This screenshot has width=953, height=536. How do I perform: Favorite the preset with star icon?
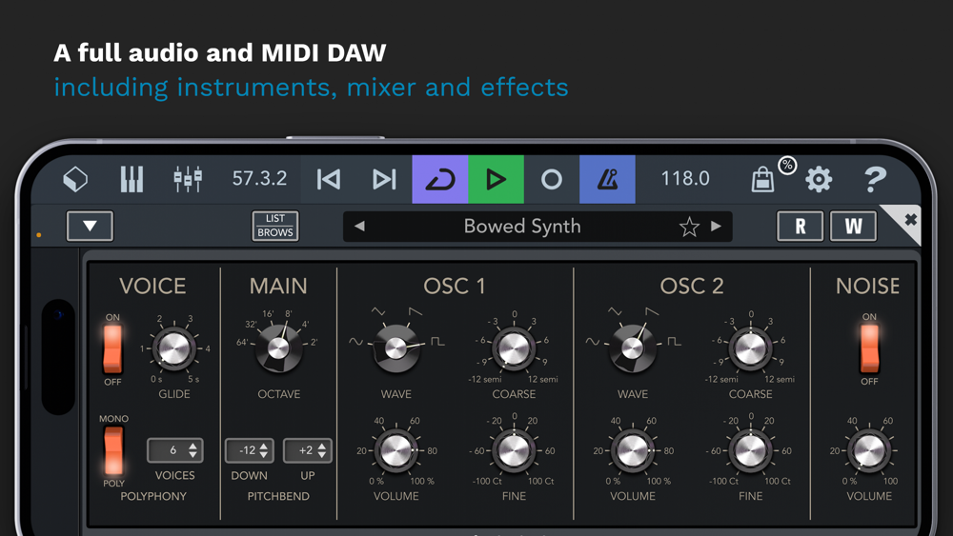coord(689,227)
